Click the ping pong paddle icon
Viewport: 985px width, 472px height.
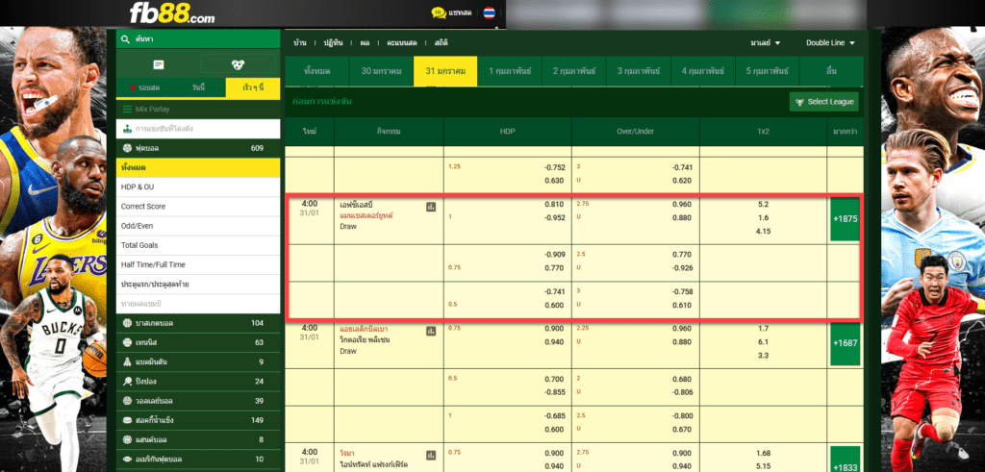[128, 382]
